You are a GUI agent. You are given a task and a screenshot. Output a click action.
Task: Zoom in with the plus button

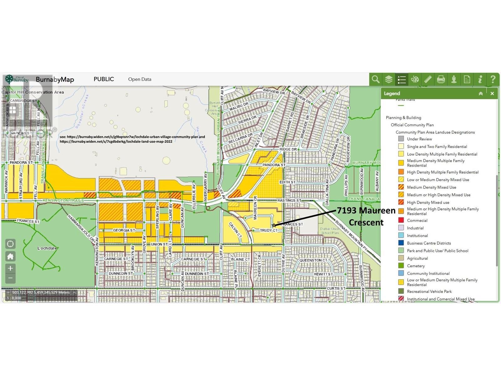click(x=10, y=269)
